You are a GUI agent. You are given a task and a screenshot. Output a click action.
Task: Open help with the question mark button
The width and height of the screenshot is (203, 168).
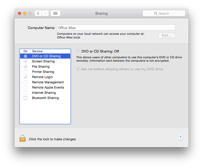180,138
